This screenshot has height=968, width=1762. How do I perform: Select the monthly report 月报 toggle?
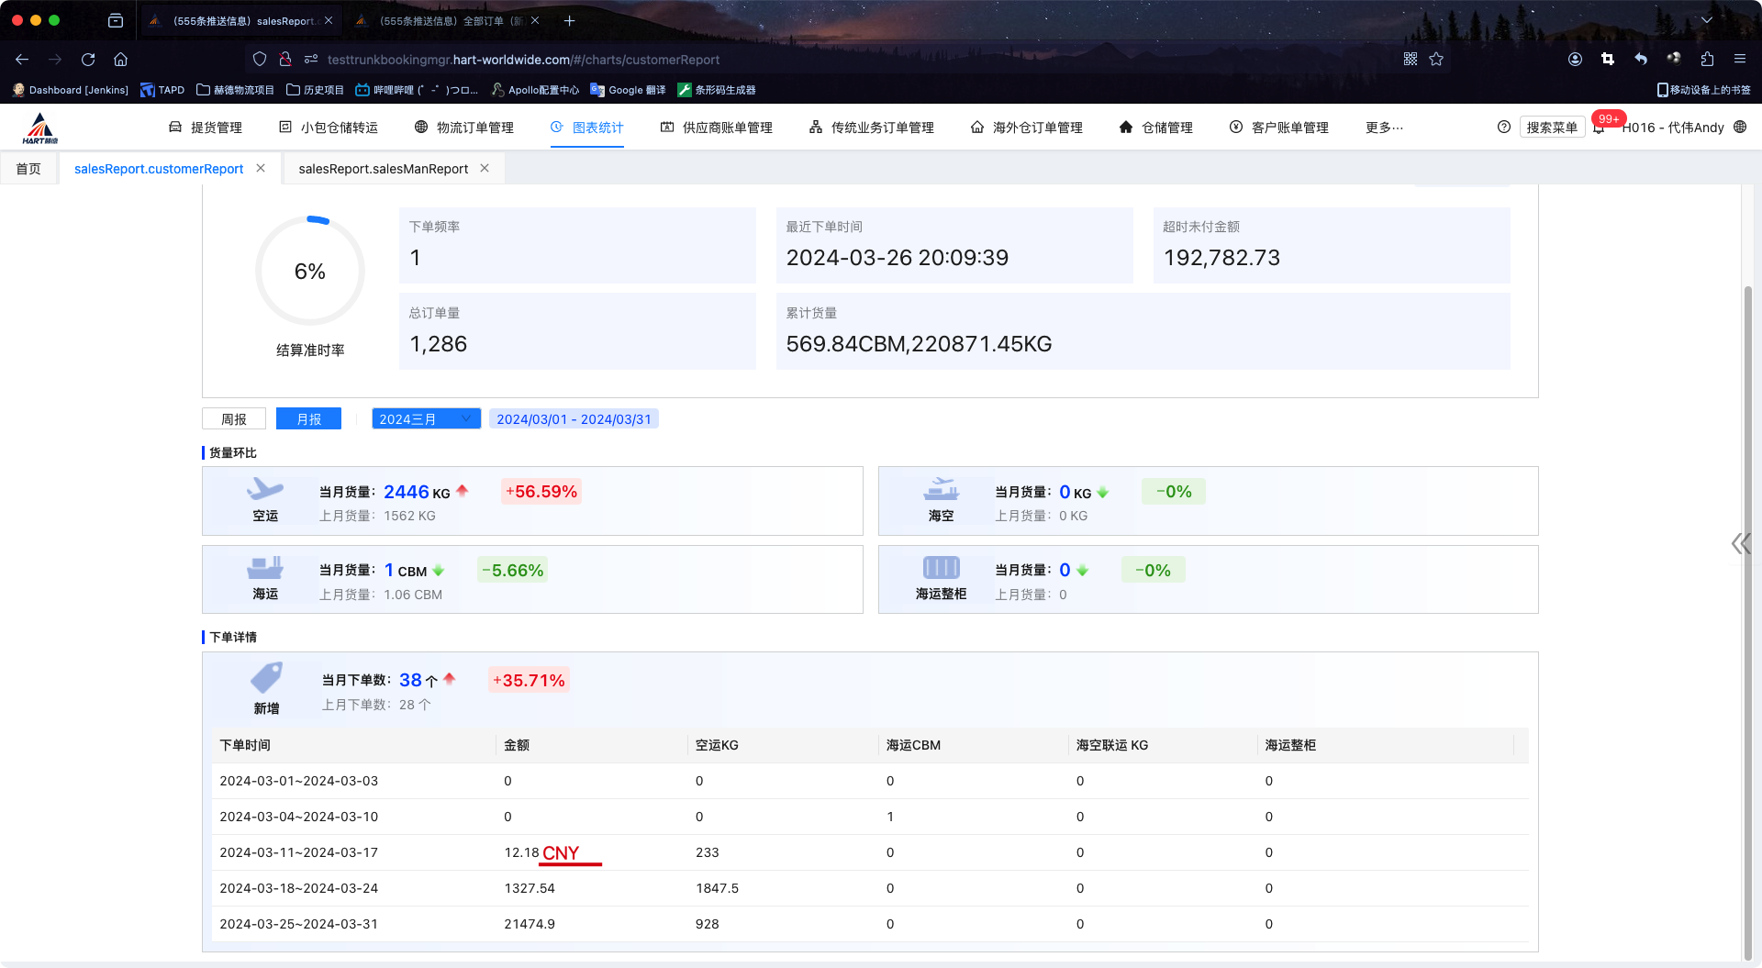[x=308, y=419]
